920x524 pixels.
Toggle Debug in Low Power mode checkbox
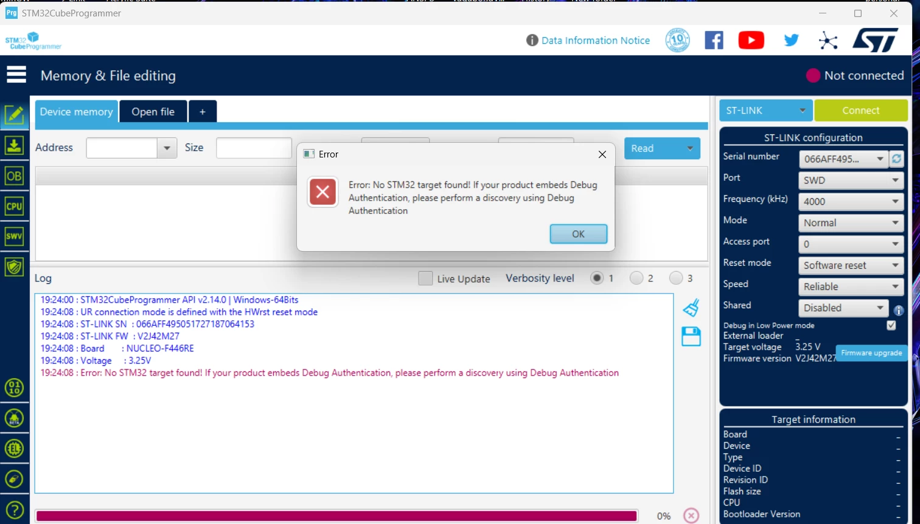pos(891,325)
